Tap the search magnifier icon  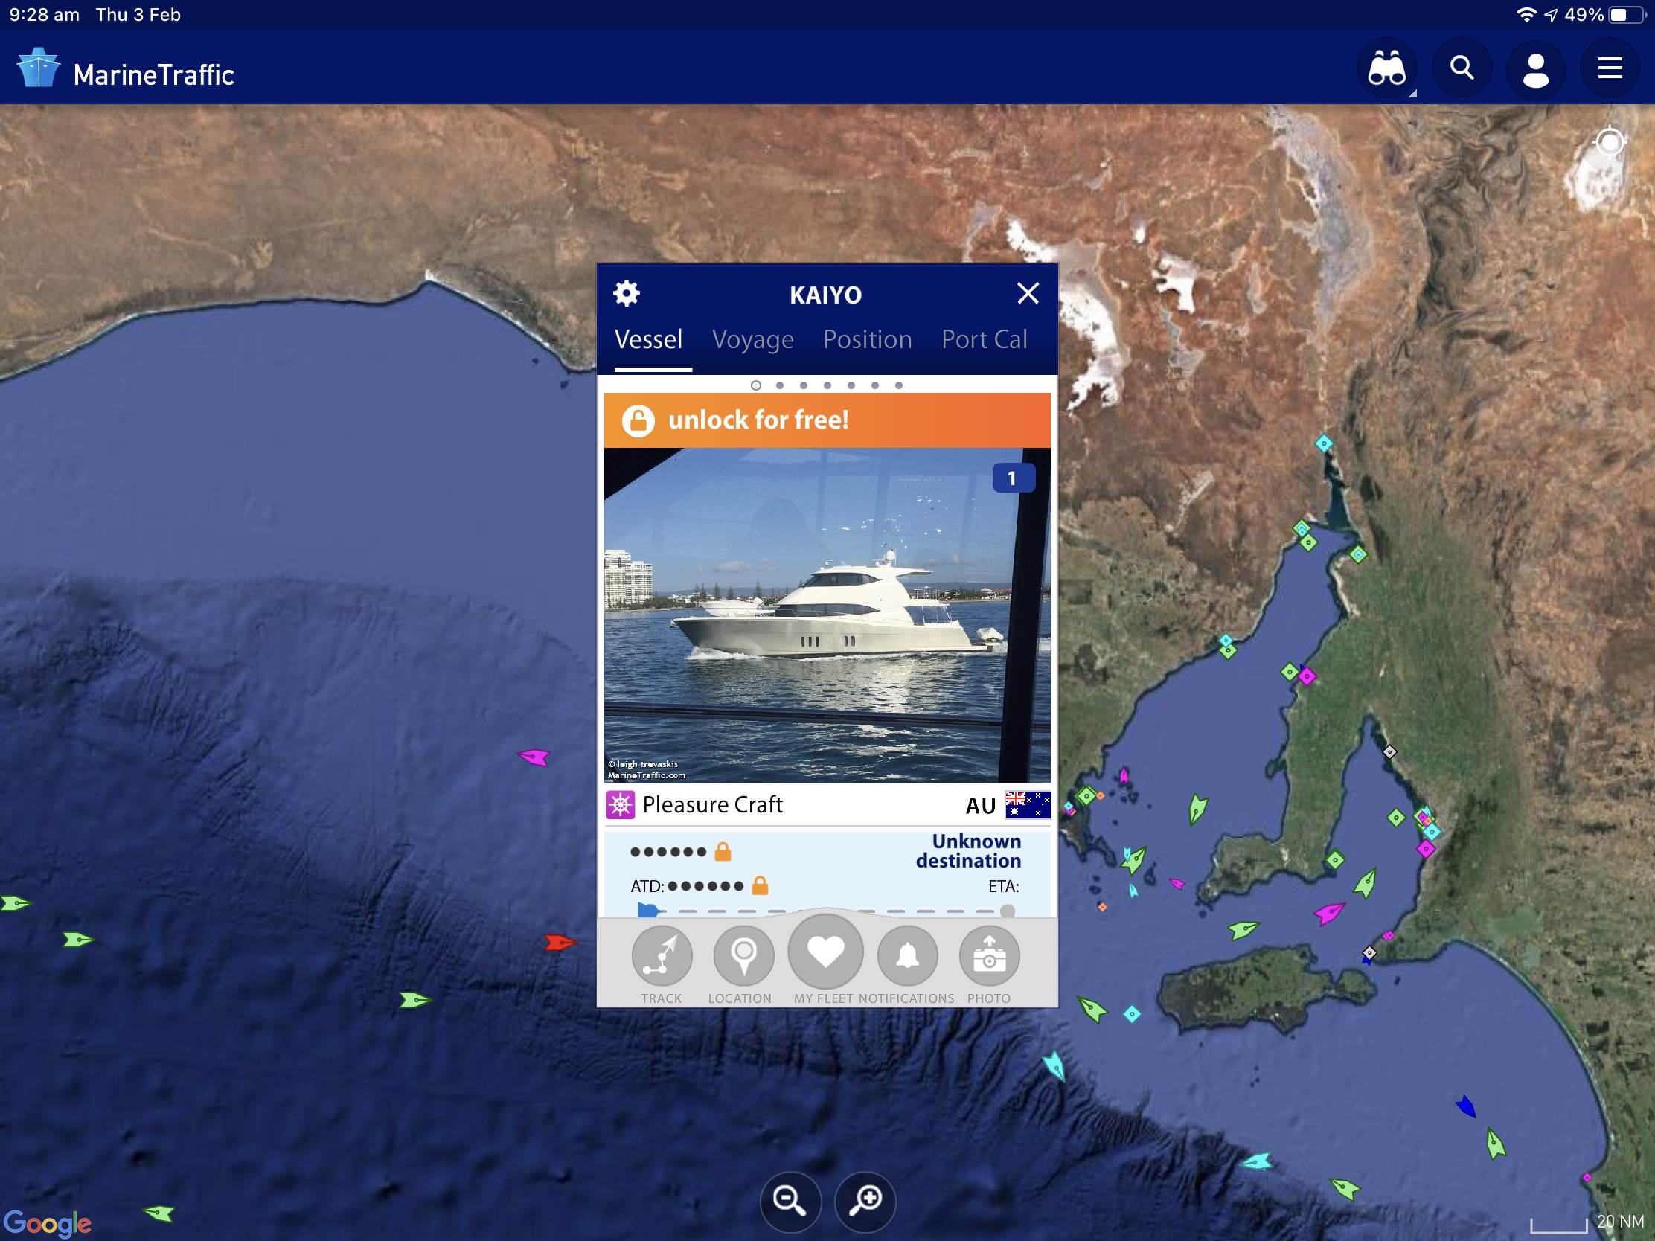coord(1462,68)
